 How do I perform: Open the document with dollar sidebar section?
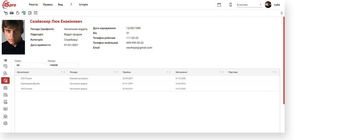6,73
